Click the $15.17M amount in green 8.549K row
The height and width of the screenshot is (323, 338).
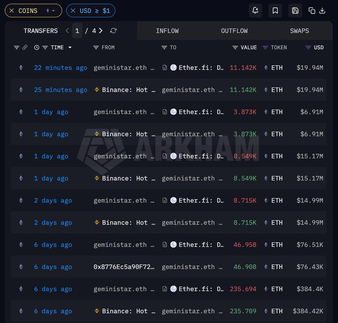click(310, 178)
